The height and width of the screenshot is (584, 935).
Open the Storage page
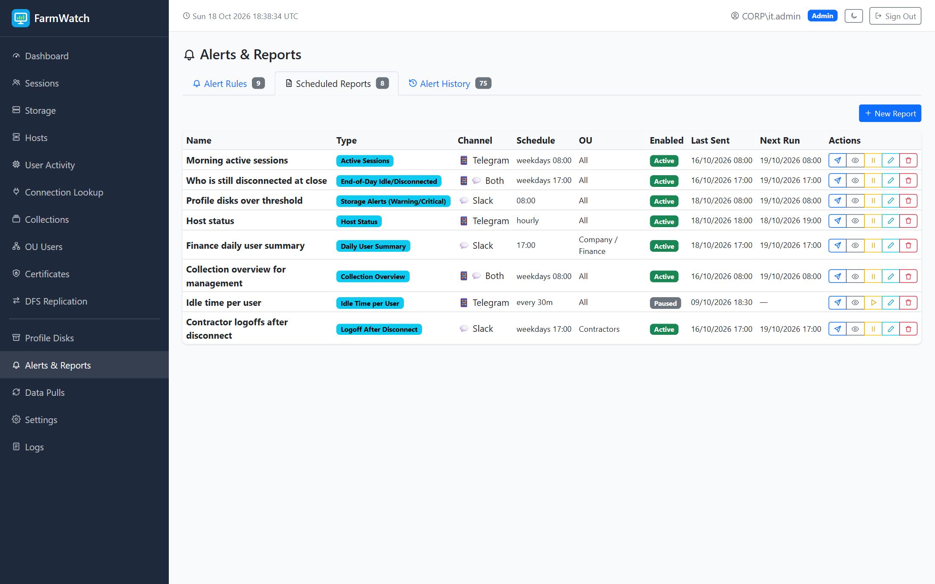point(84,110)
